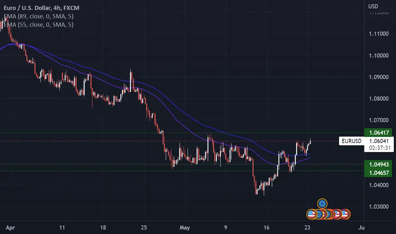Open the USD currency selector on price axis

373,6
